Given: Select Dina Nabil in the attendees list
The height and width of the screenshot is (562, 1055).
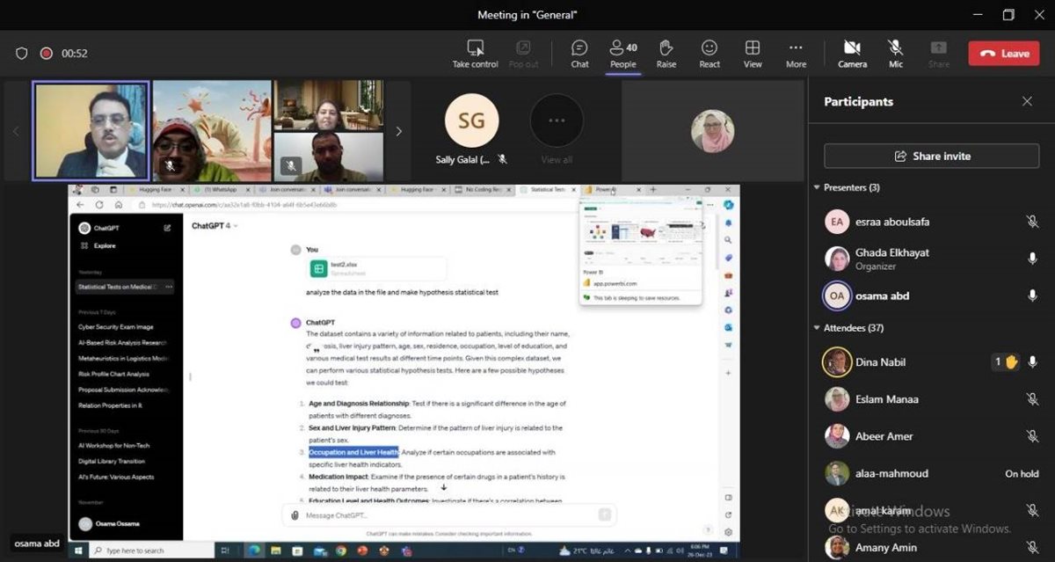Looking at the screenshot, I should coord(880,362).
